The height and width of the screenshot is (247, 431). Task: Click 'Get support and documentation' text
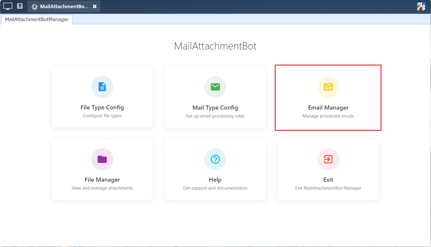(x=215, y=188)
